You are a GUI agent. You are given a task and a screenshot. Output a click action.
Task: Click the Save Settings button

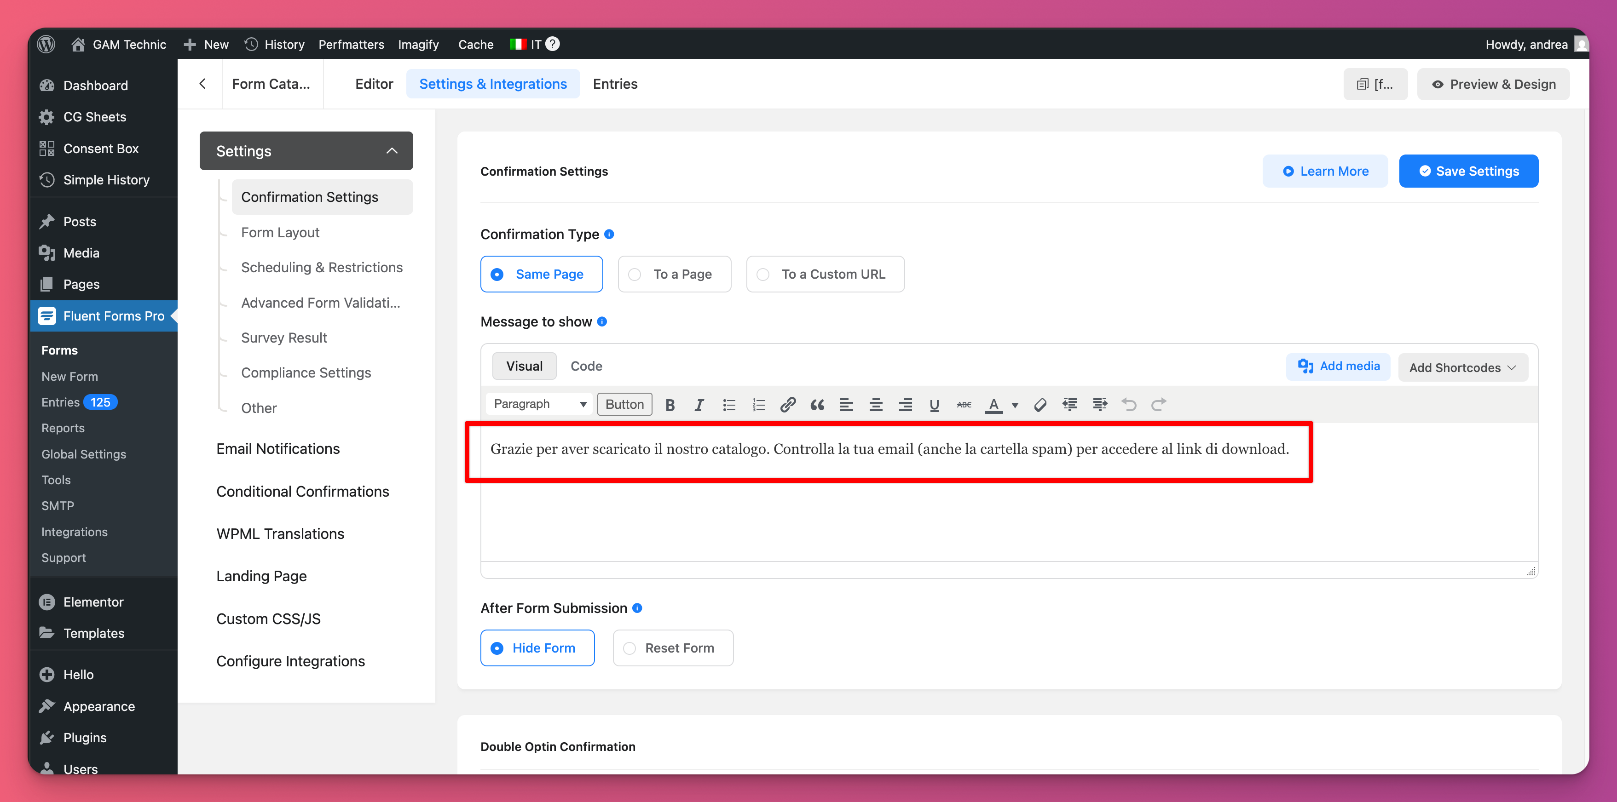[1468, 172]
